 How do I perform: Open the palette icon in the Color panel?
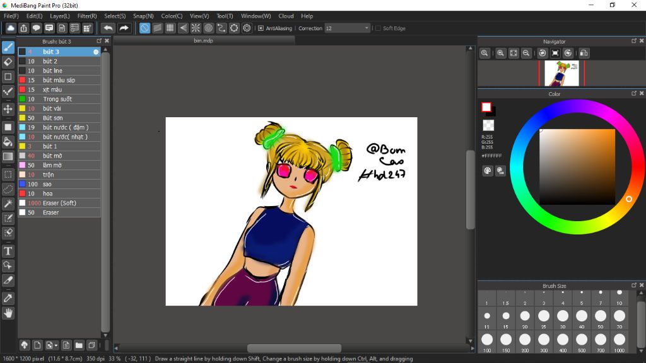(488, 171)
